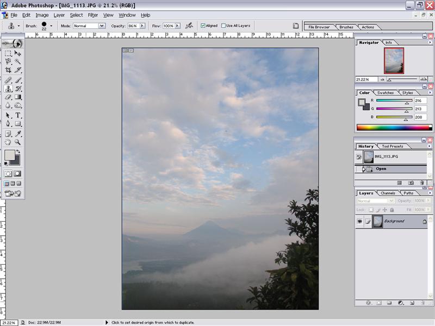
Task: Delete current history state trash icon
Action: pos(422,183)
